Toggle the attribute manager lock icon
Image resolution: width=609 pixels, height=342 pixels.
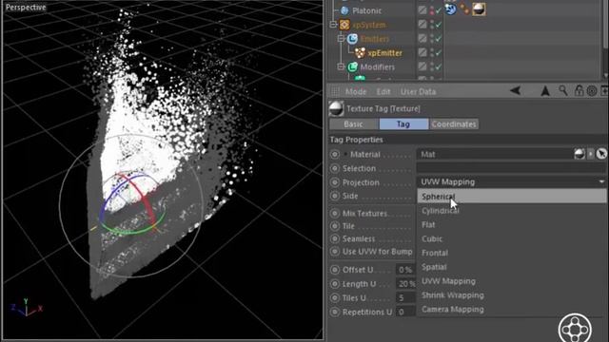580,91
